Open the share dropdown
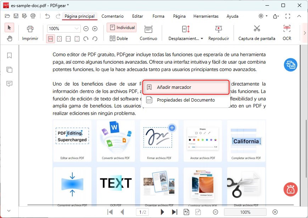Screen dimensions: 308x218 [276, 16]
